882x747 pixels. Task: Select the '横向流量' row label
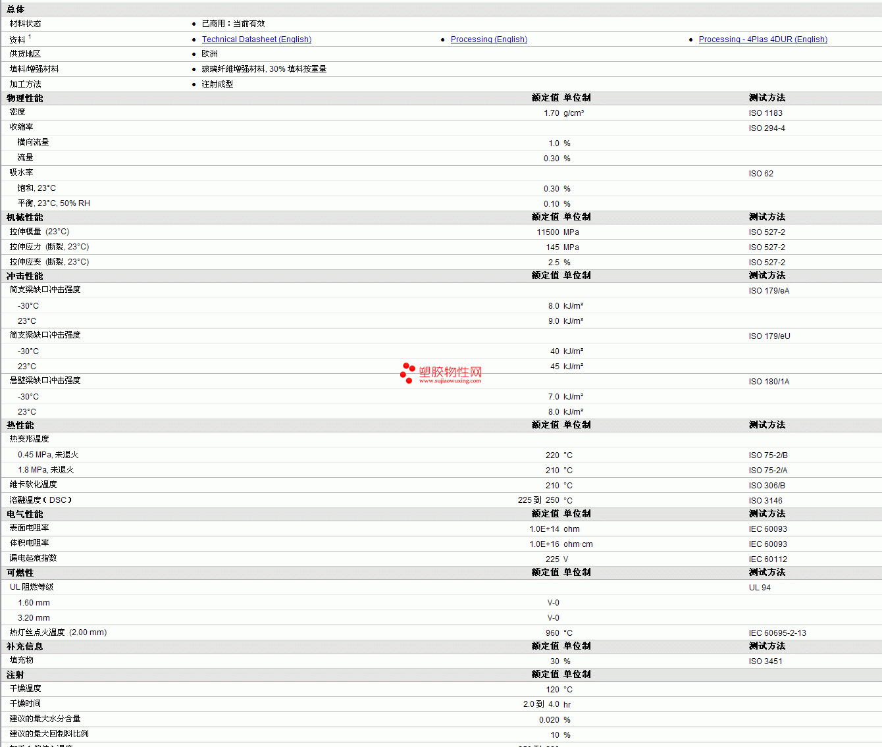[33, 142]
